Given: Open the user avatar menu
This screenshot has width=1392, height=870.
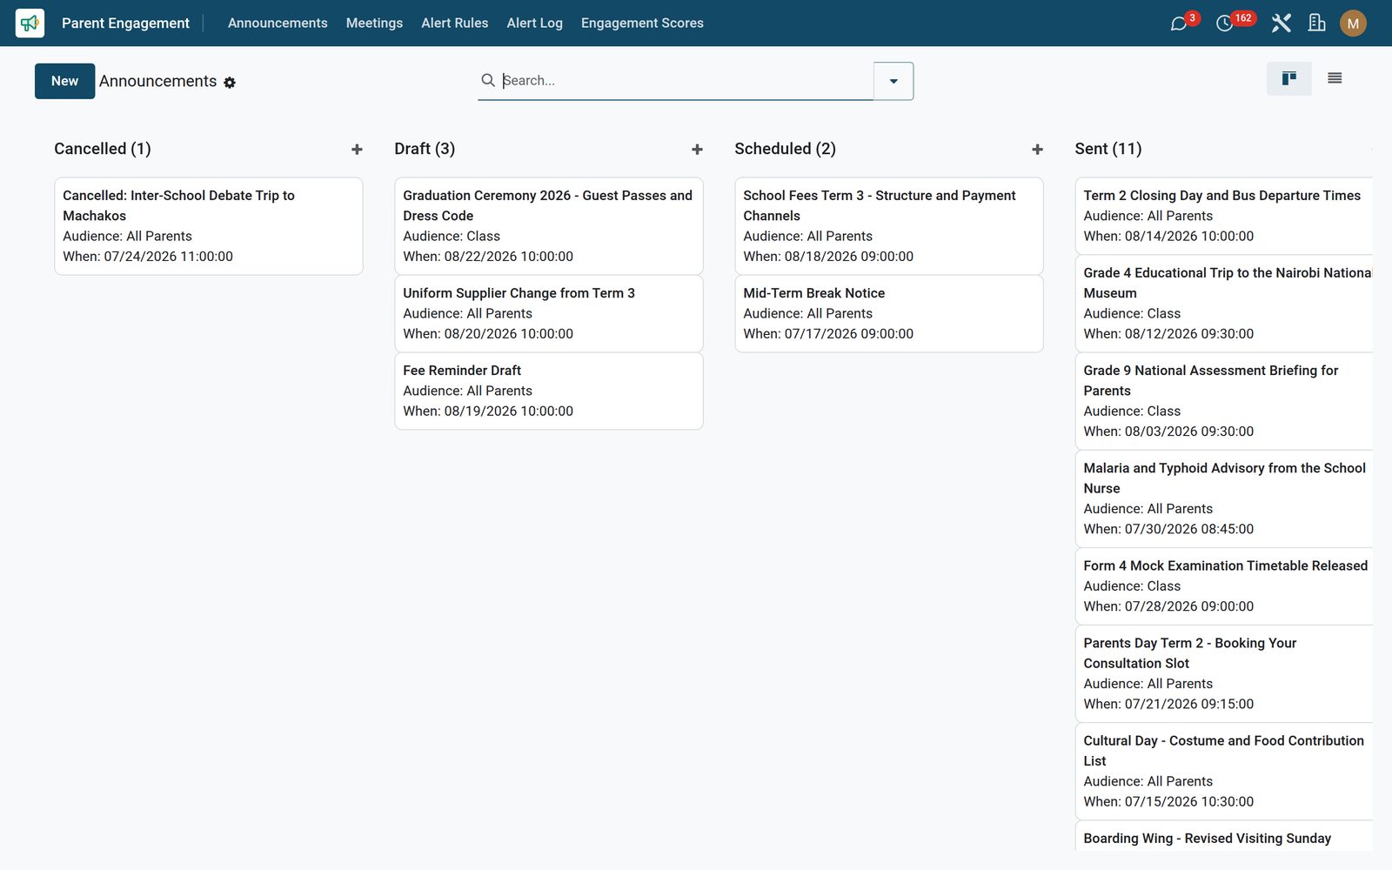Looking at the screenshot, I should tap(1353, 23).
